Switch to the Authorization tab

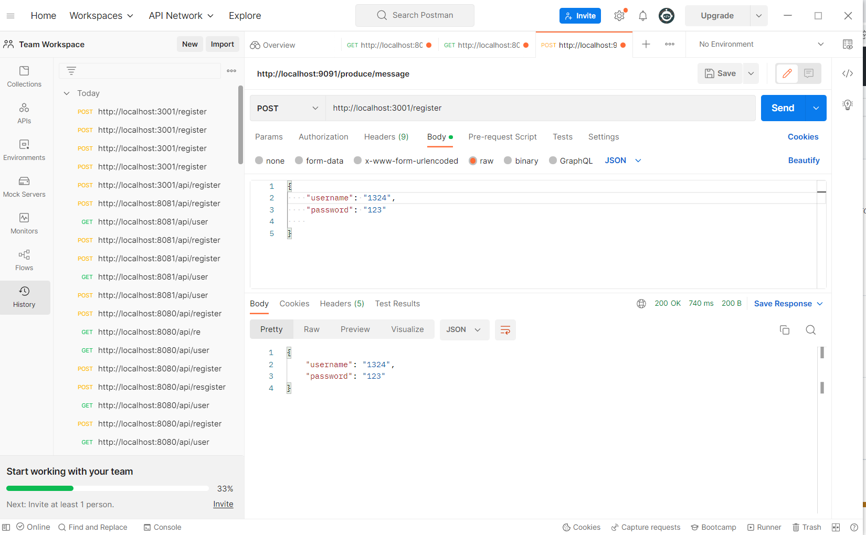click(x=323, y=137)
